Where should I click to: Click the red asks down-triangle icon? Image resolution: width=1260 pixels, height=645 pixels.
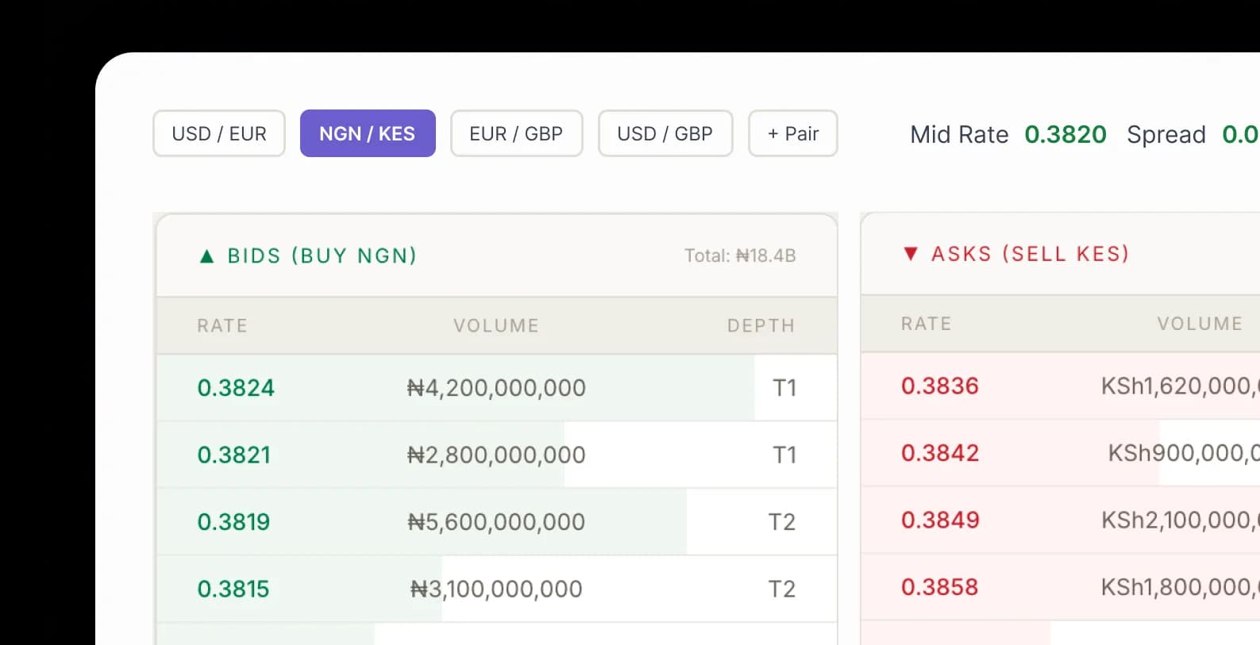[911, 254]
